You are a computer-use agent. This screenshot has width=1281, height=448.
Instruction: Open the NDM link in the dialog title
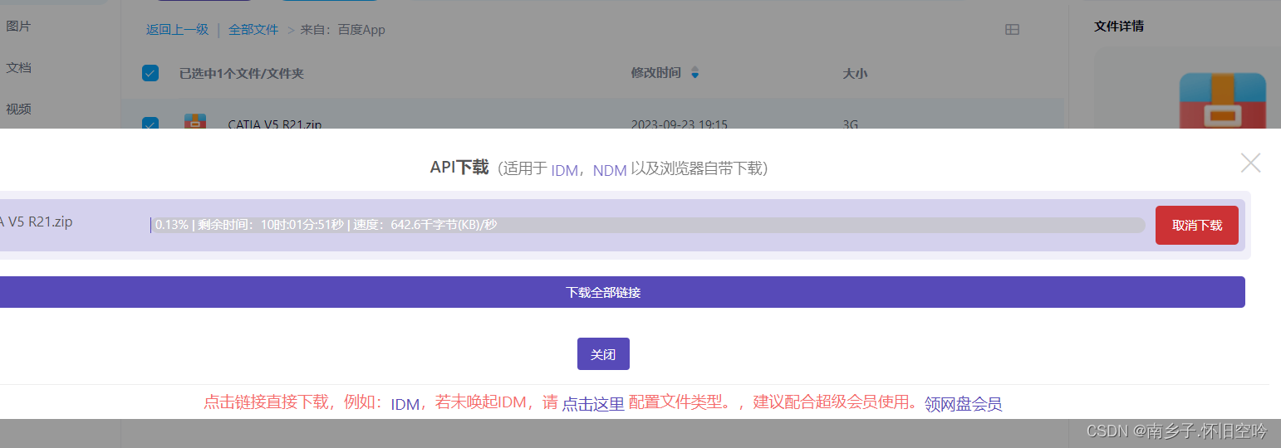[610, 169]
